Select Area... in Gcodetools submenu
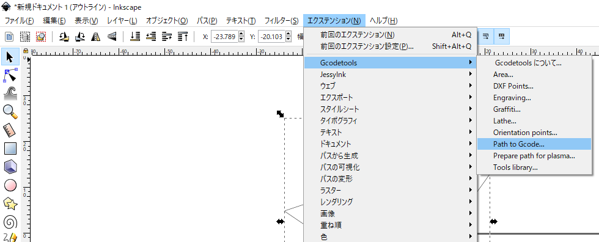599x242 pixels. (534, 75)
